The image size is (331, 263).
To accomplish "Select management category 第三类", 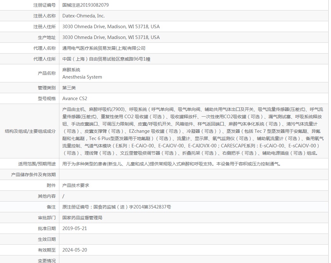I will pyautogui.click(x=69, y=88).
